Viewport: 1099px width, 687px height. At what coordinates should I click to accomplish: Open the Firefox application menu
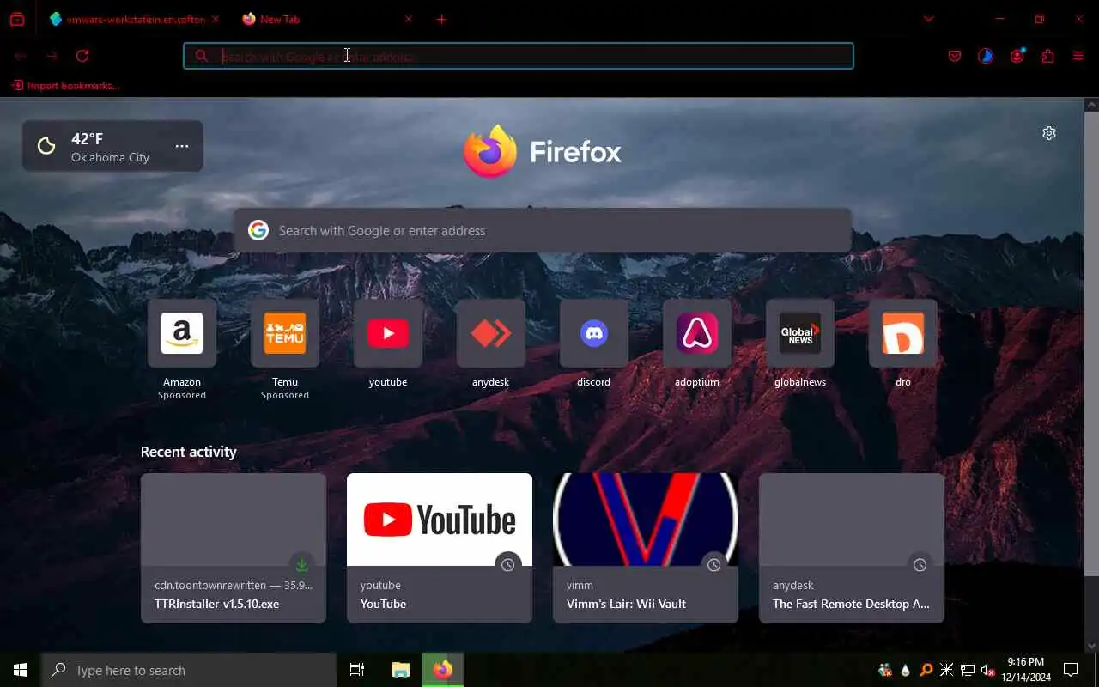1078,56
